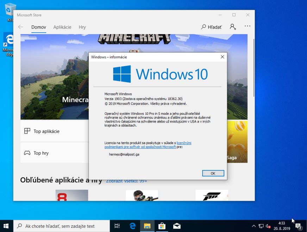Click the Hľadať search icon

(x=211, y=27)
